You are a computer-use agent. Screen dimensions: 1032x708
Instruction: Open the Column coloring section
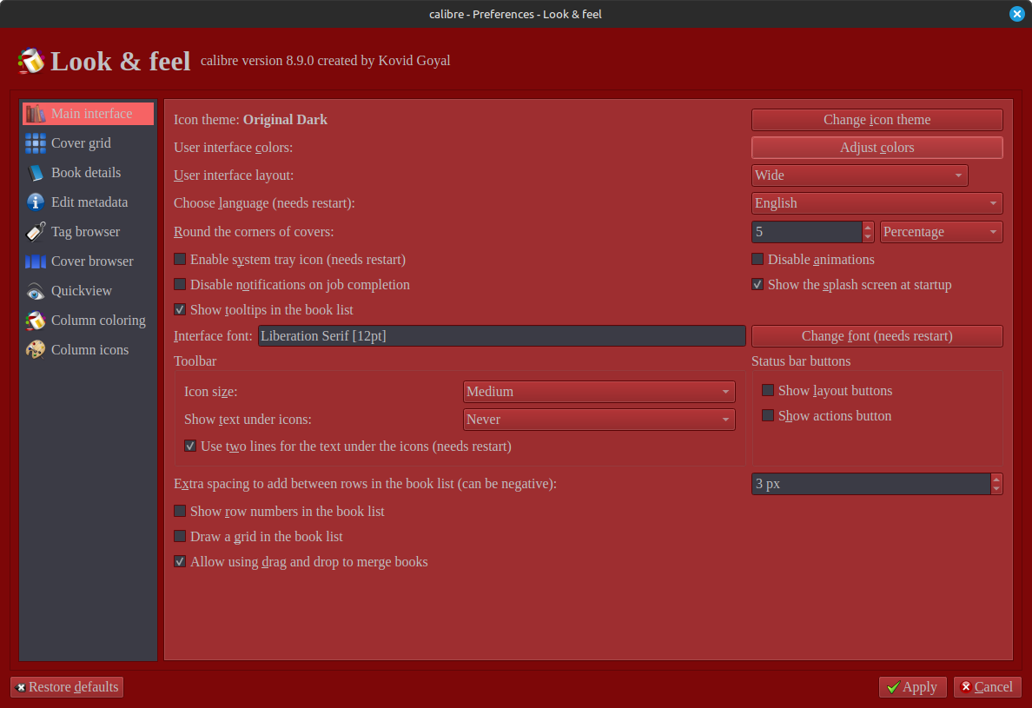point(89,321)
